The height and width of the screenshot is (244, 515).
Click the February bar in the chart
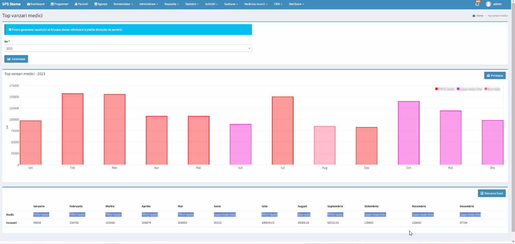pyautogui.click(x=72, y=129)
